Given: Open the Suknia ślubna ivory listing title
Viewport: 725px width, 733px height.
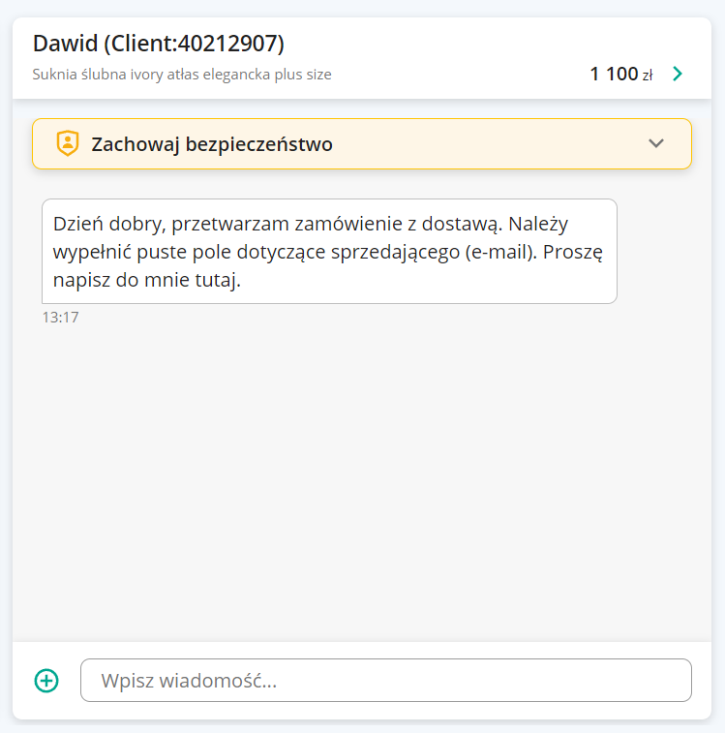Looking at the screenshot, I should coord(182,75).
